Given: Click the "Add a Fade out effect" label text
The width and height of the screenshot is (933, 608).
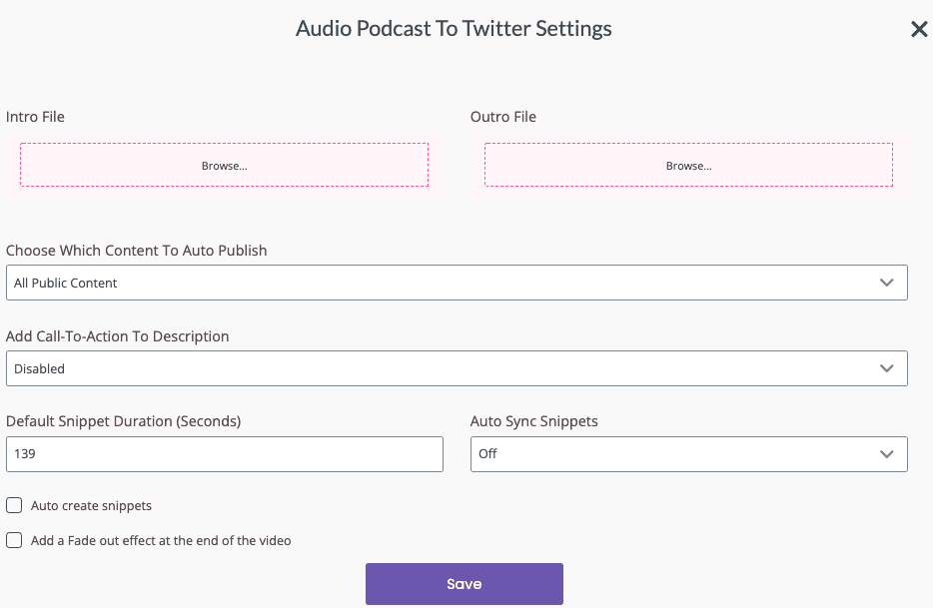Looking at the screenshot, I should tap(161, 540).
